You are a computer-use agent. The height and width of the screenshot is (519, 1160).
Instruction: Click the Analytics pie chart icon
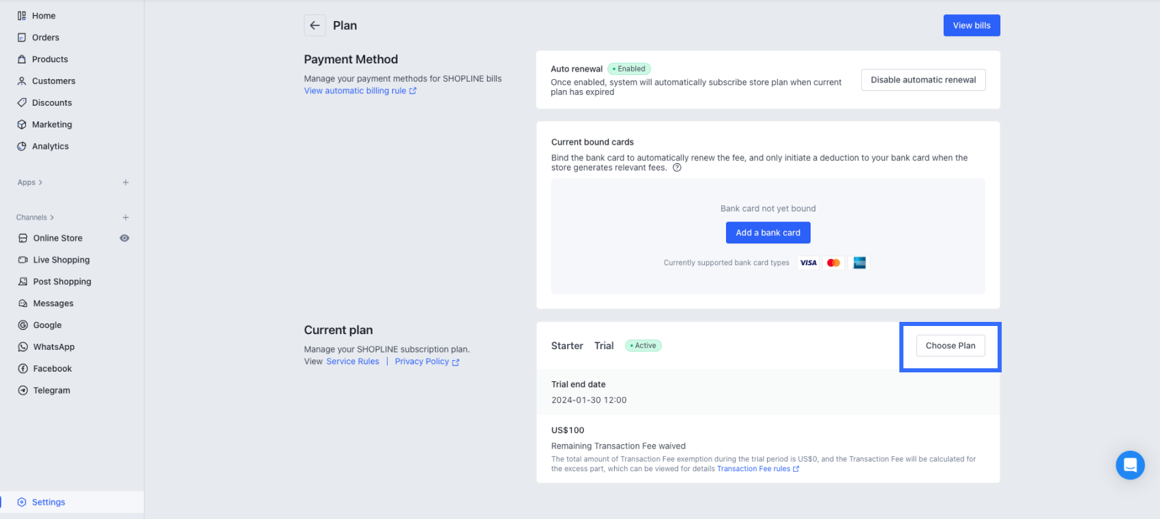point(22,147)
